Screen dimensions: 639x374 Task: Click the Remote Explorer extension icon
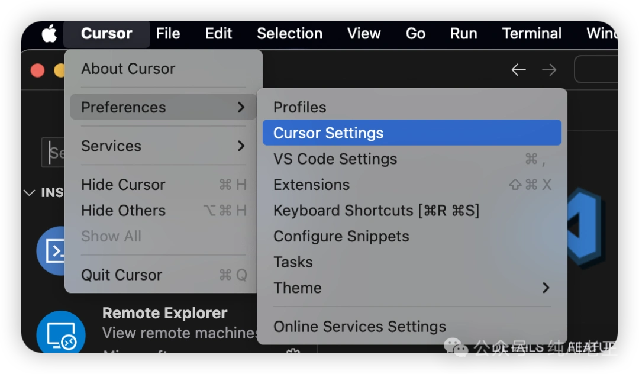pyautogui.click(x=60, y=334)
